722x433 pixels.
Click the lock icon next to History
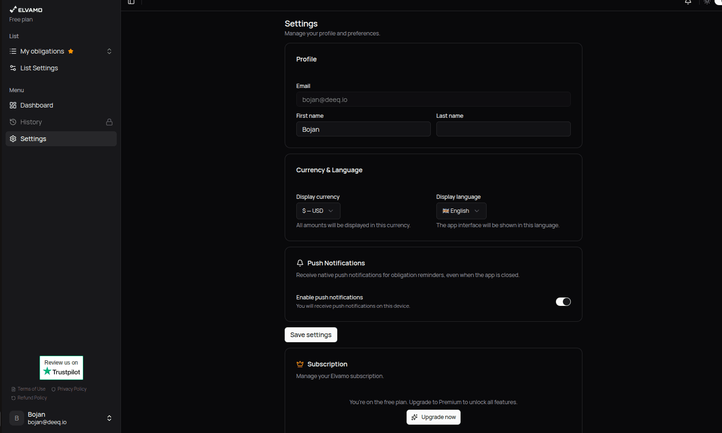pos(109,122)
